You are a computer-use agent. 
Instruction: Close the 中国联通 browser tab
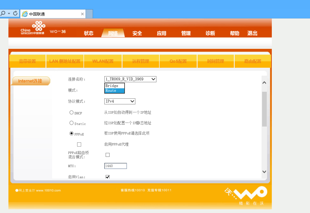82,14
